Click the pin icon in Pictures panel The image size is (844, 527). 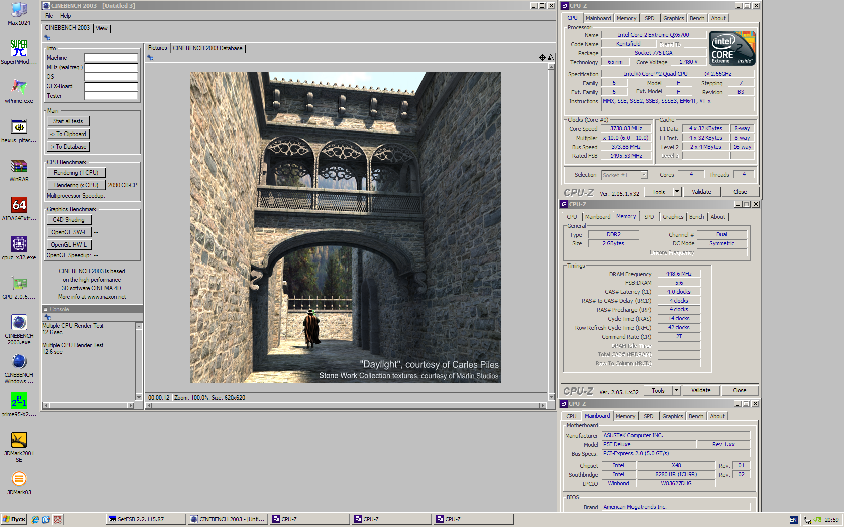coord(150,58)
